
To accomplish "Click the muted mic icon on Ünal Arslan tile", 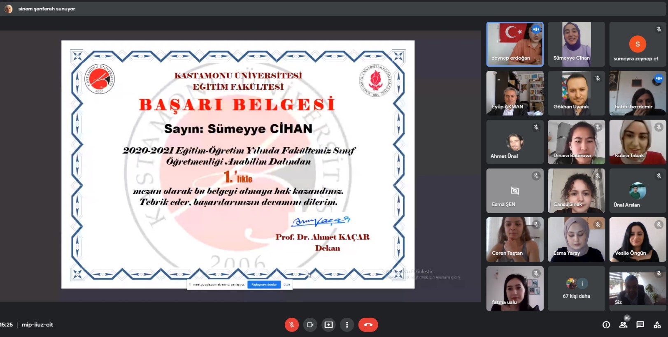I will (x=659, y=176).
